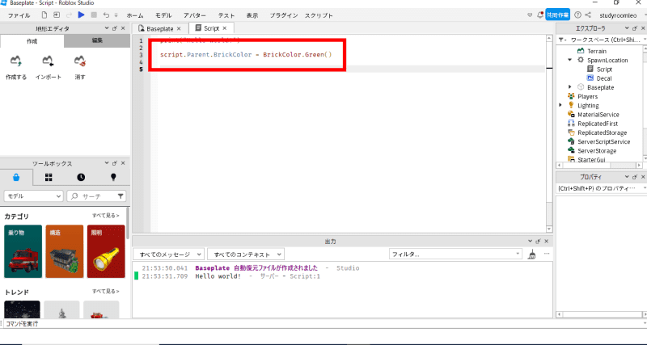Click the terrain 消す (Clear) icon
Screen dimensions: 647x345
pyautogui.click(x=79, y=61)
